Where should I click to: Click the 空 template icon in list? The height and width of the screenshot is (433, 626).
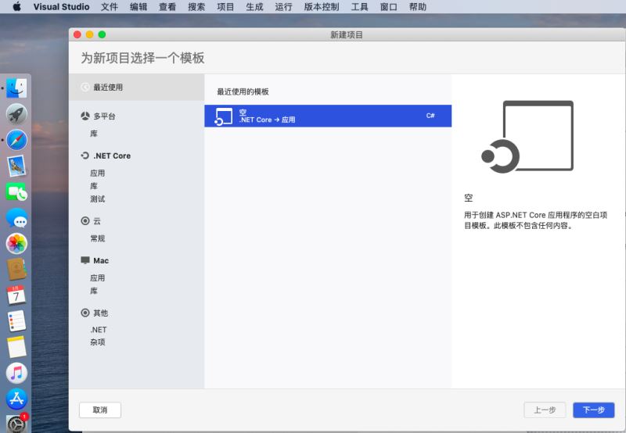coord(224,116)
